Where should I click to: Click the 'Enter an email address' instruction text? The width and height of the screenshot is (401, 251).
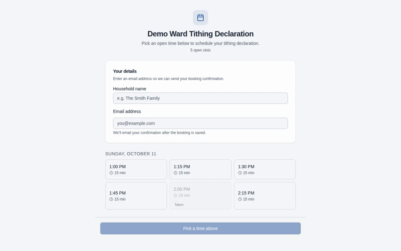[x=168, y=79]
